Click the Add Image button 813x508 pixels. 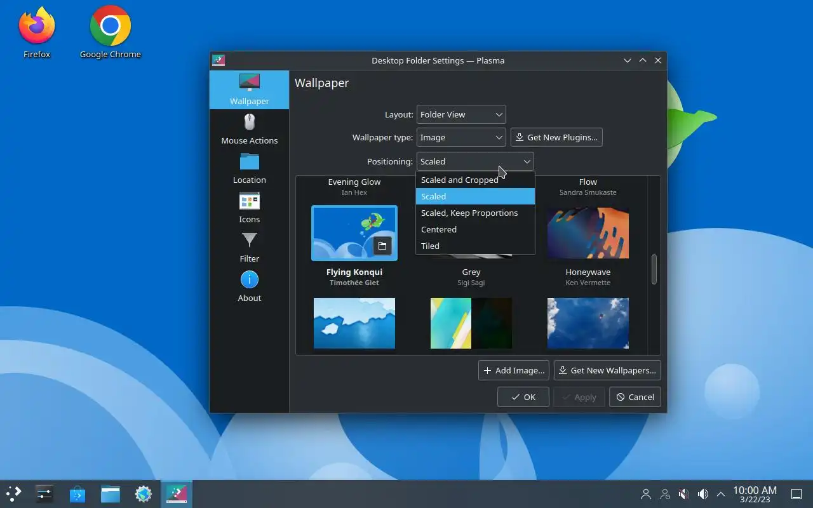coord(514,370)
